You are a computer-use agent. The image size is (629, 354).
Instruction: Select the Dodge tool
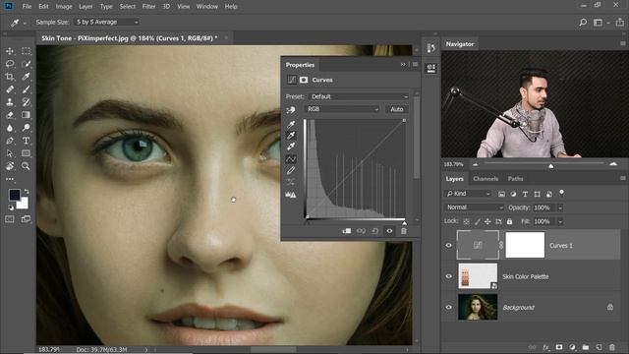pyautogui.click(x=27, y=128)
